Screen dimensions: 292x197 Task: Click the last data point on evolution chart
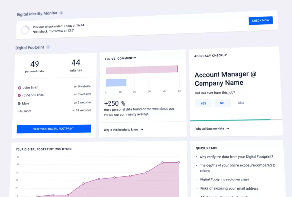tap(179, 163)
